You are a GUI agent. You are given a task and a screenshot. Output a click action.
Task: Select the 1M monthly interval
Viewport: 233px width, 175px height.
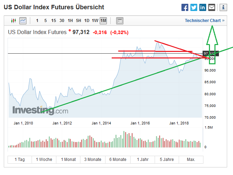(103, 21)
